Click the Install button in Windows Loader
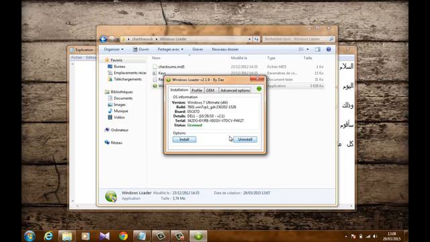 click(x=184, y=139)
